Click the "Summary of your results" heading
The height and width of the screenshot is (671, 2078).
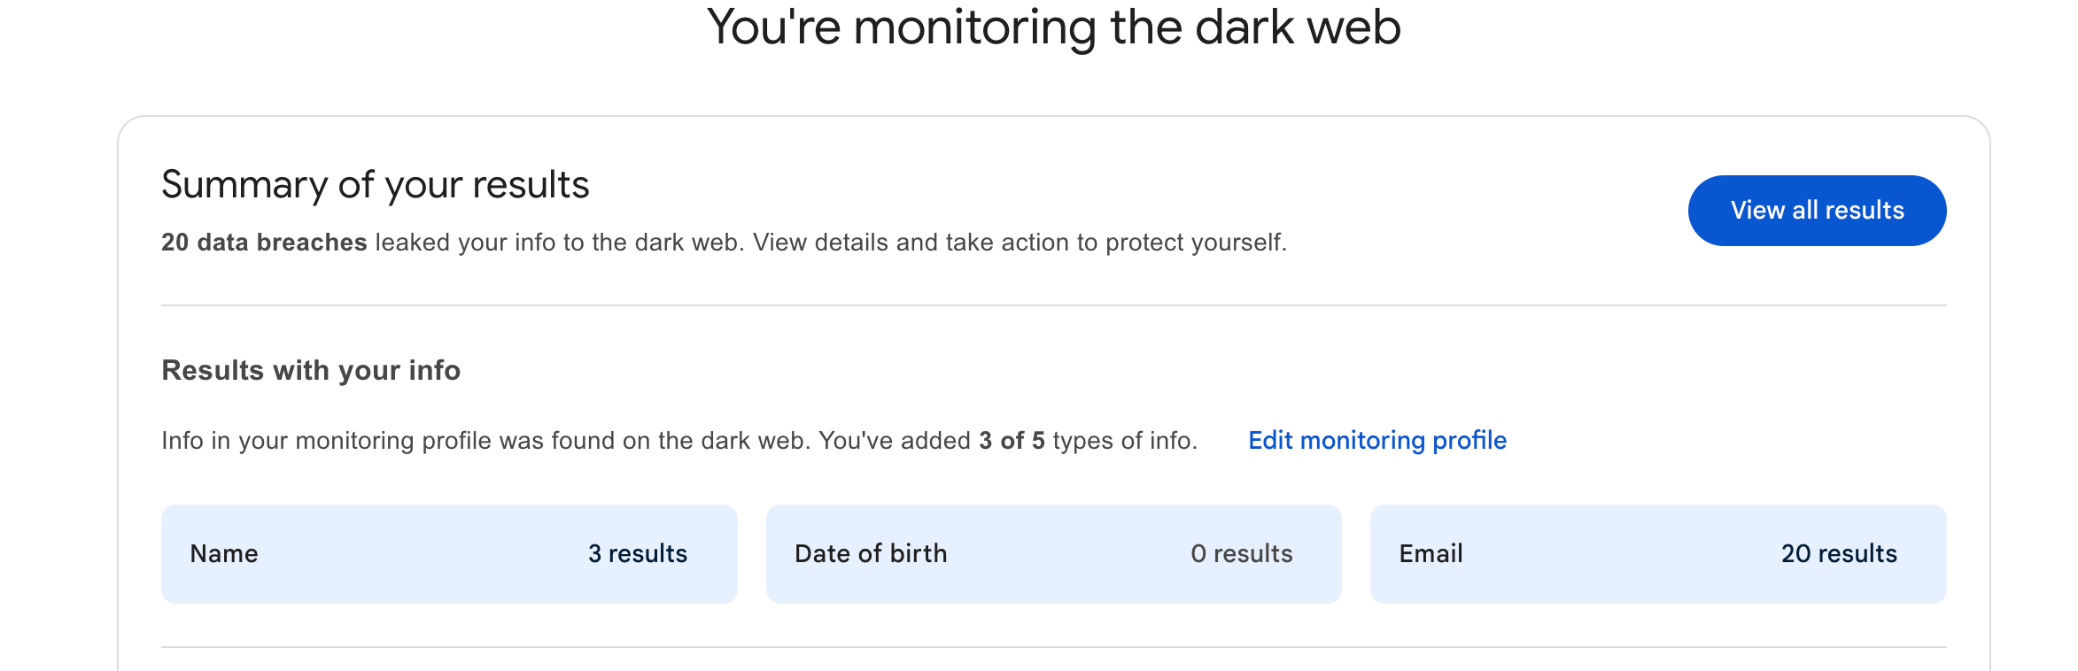click(x=375, y=185)
